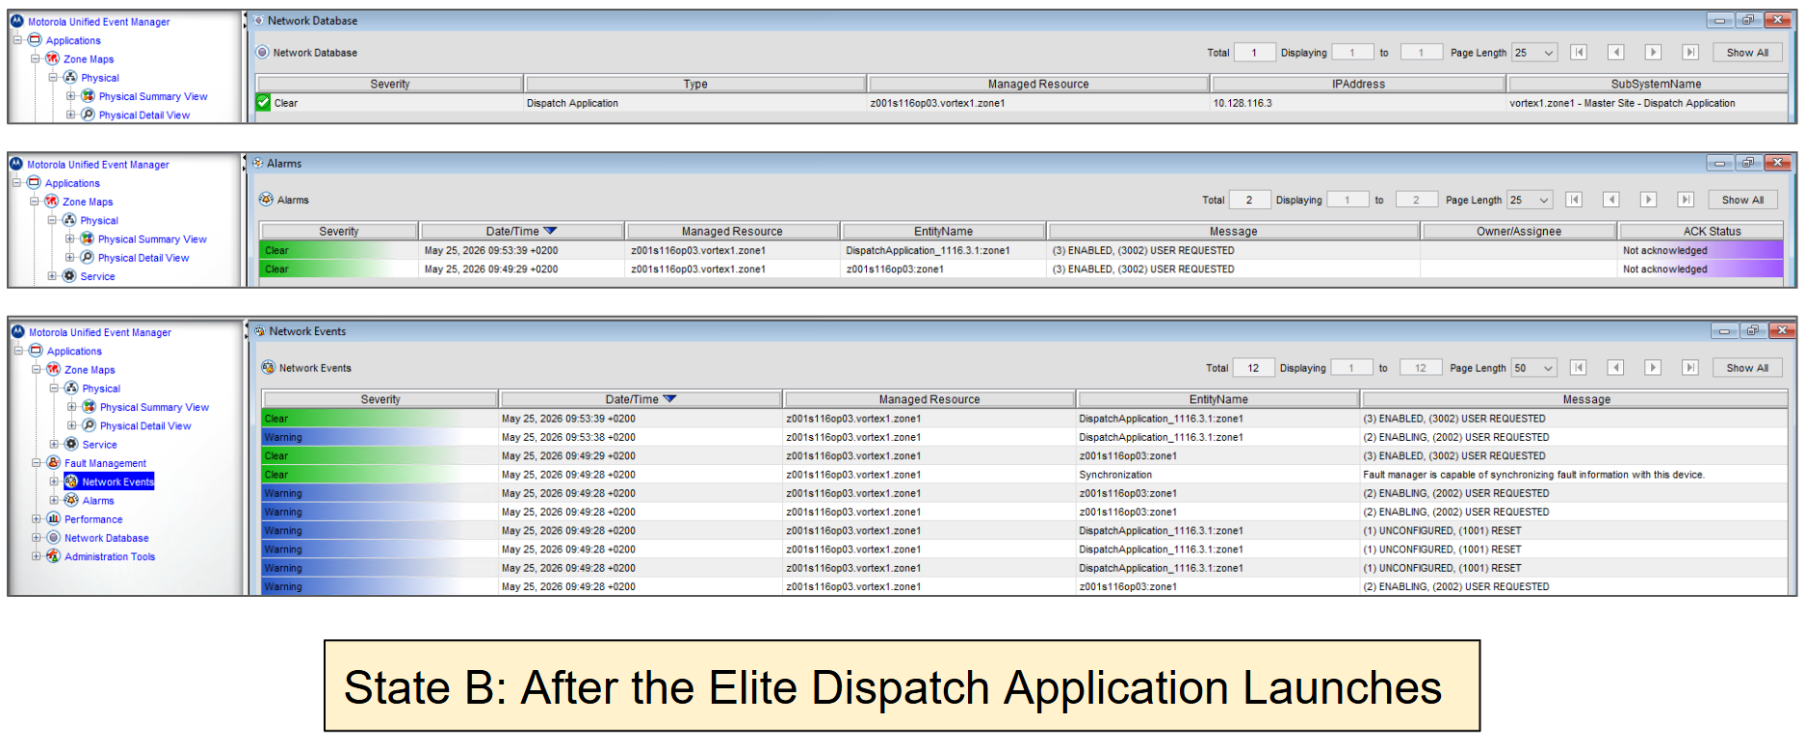Click the Total field showing 12
Screen dimensions: 1806x748
(x=1253, y=368)
